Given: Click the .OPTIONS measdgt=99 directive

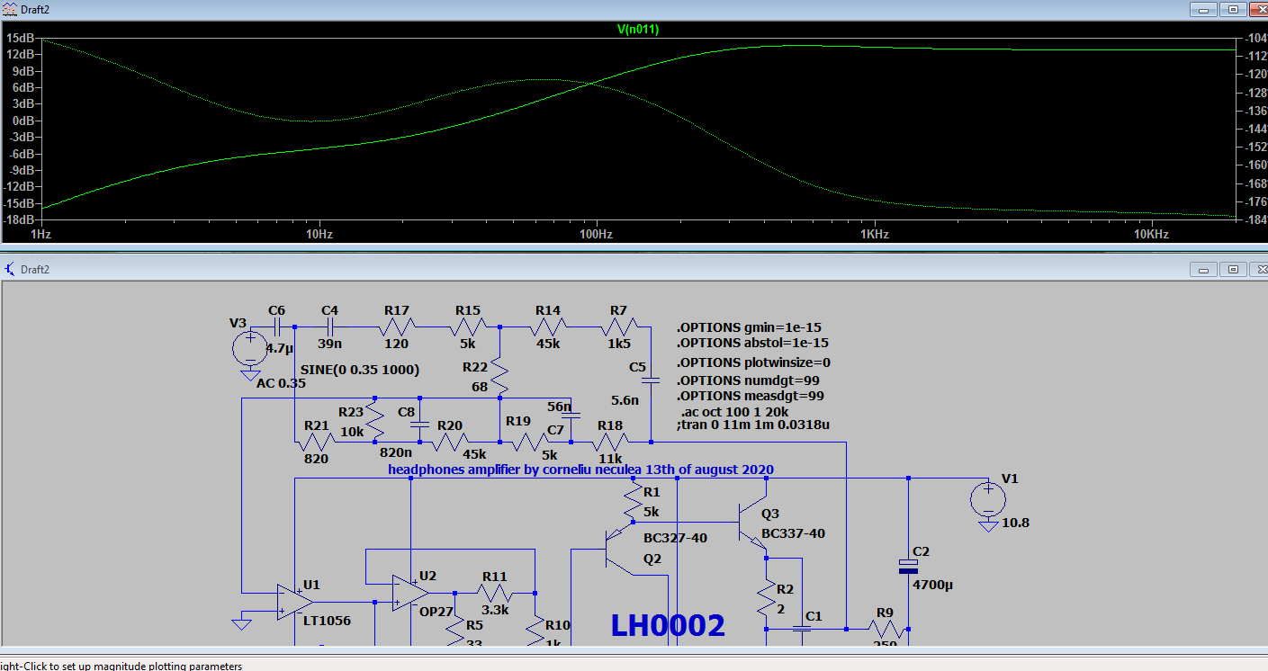Looking at the screenshot, I should click(x=751, y=396).
